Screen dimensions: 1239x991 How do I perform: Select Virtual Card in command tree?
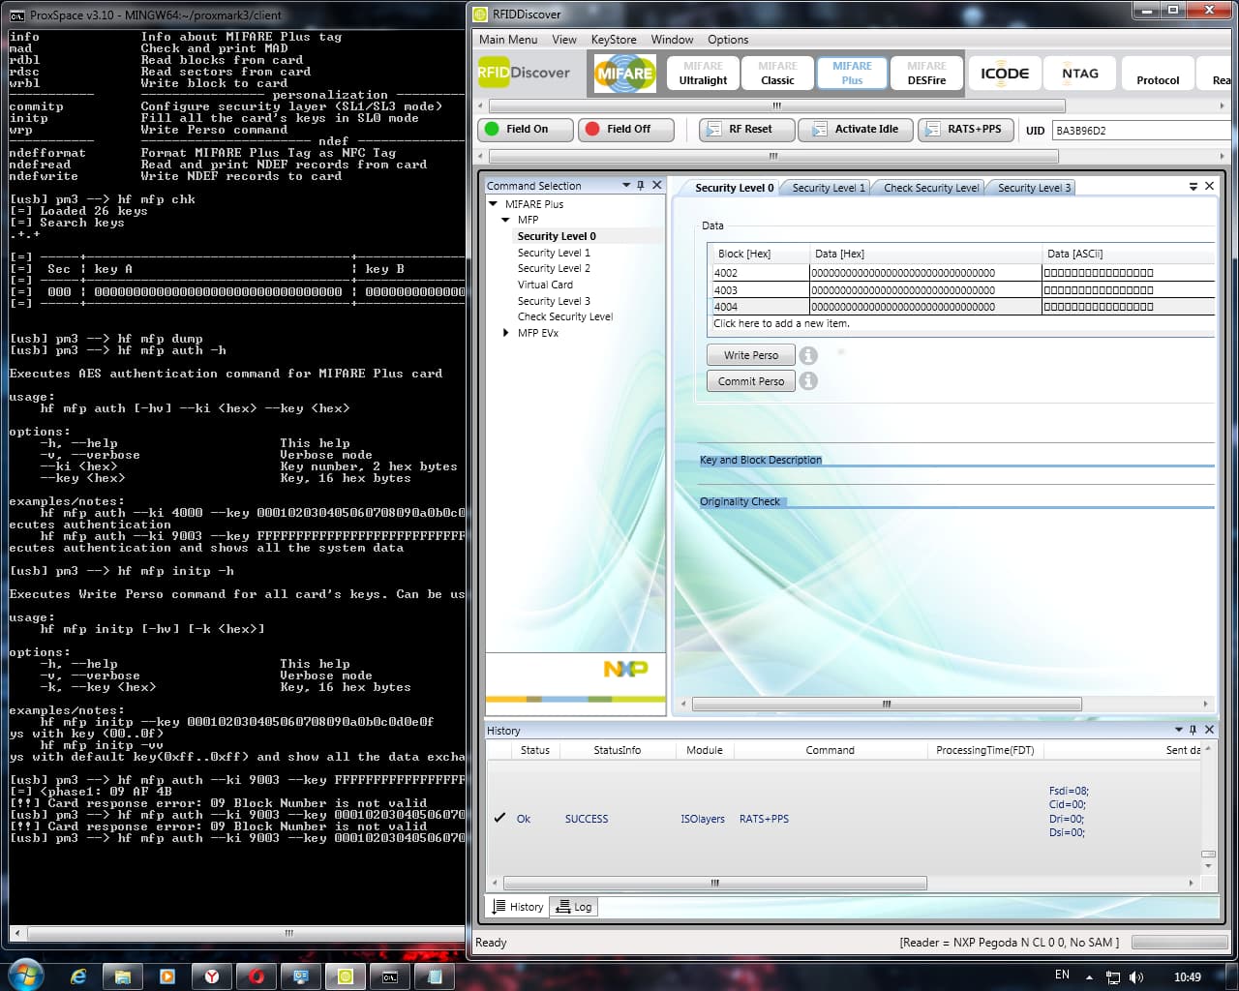pyautogui.click(x=545, y=285)
